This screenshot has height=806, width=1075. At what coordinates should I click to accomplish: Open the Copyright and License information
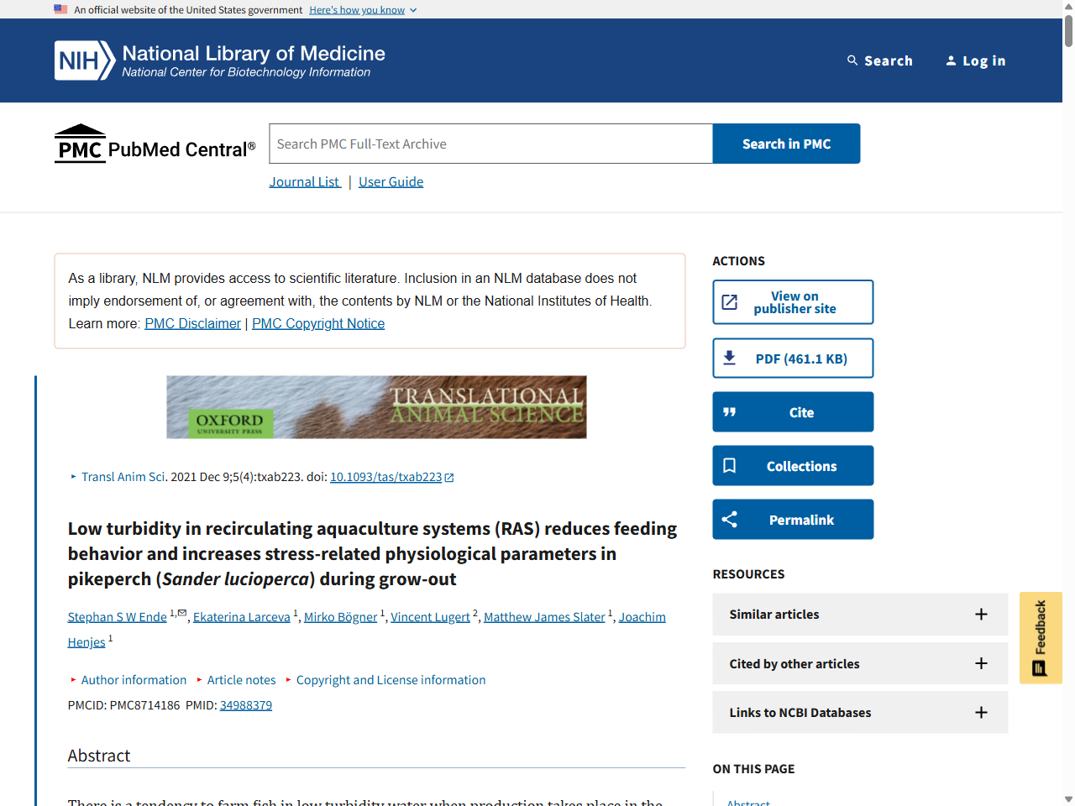click(391, 679)
